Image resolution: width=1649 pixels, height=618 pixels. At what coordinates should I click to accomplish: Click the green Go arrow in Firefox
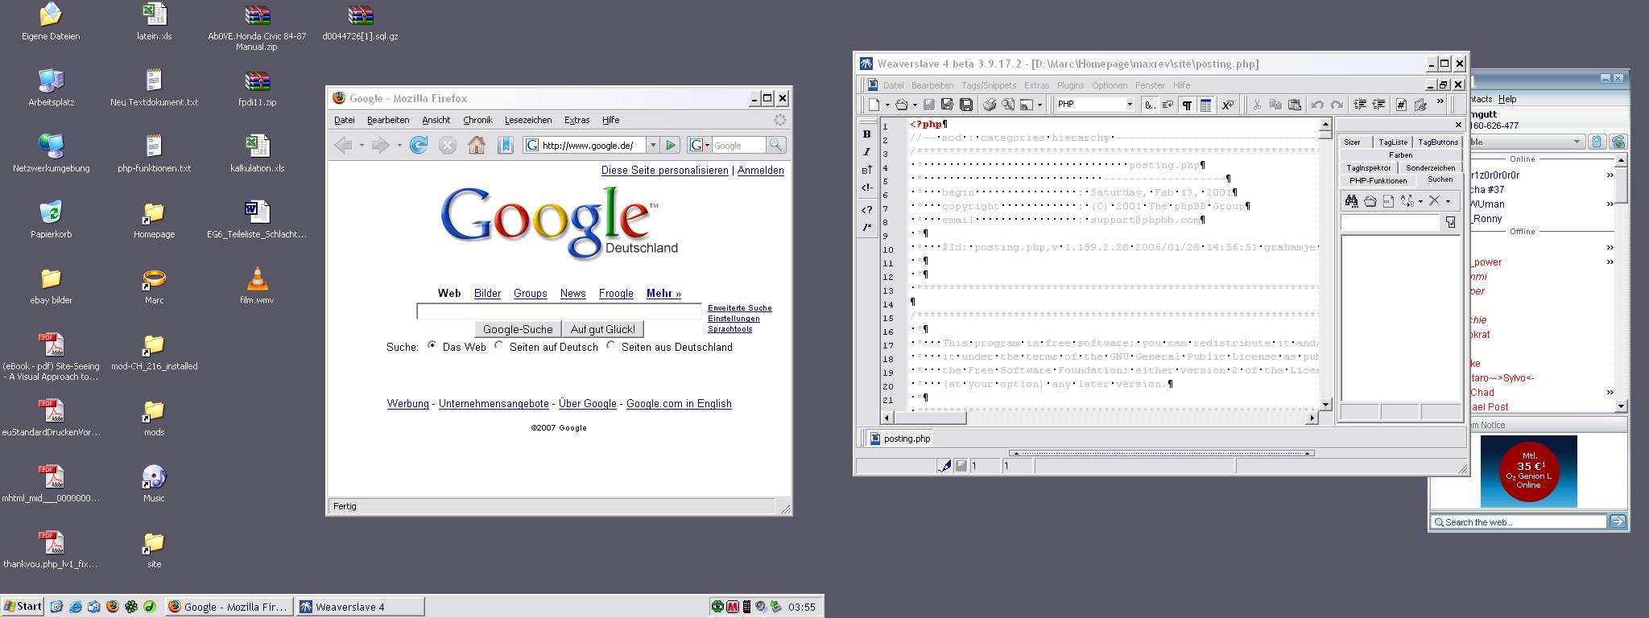pyautogui.click(x=671, y=145)
